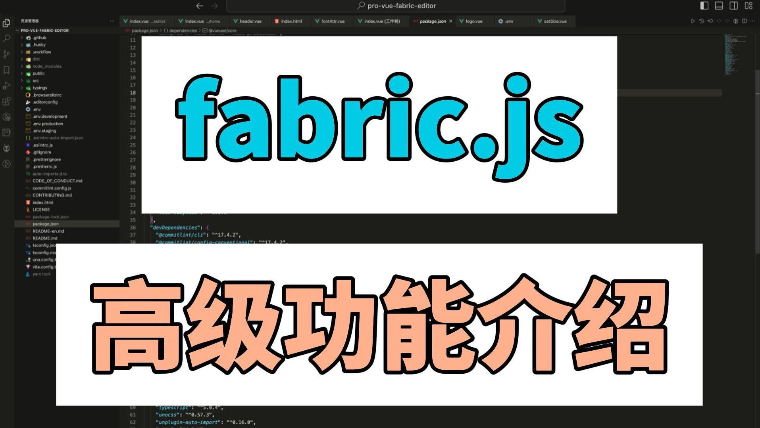Close the package.json tab
Screen dimensions: 760x428
pos(450,21)
